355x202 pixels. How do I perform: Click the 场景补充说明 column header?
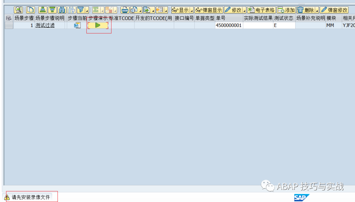point(311,18)
